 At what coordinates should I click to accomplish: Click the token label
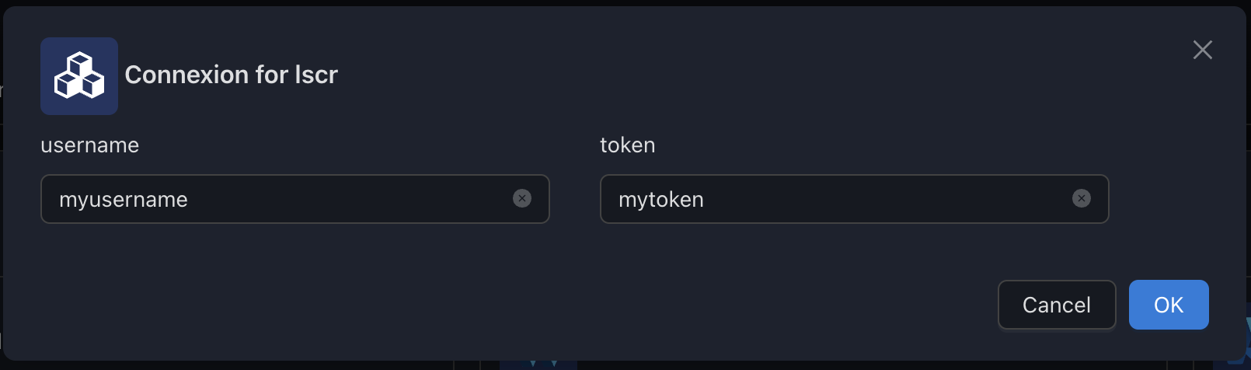coord(628,145)
